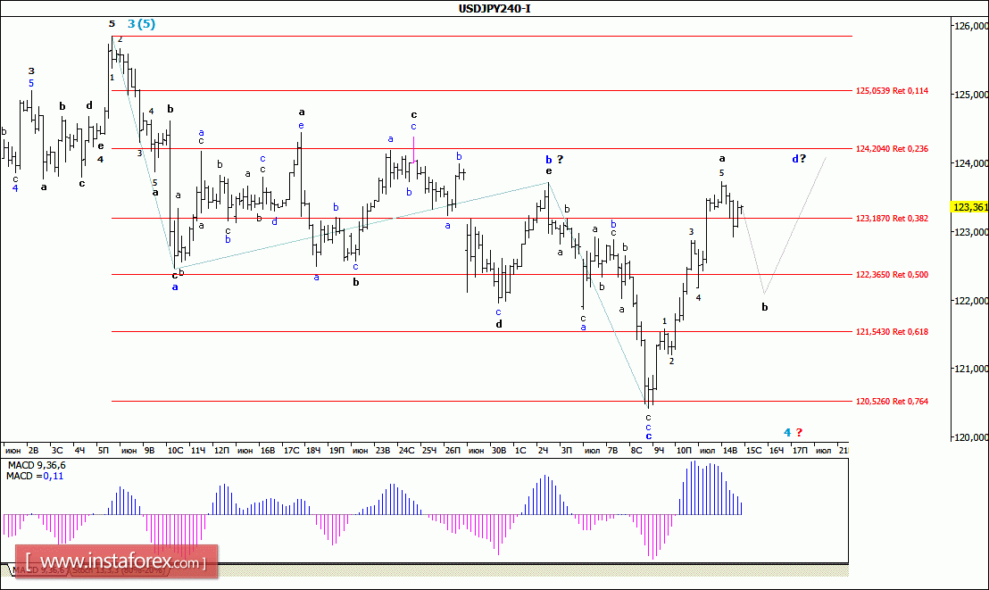Click the blue 3 (5) wave label

(x=141, y=24)
